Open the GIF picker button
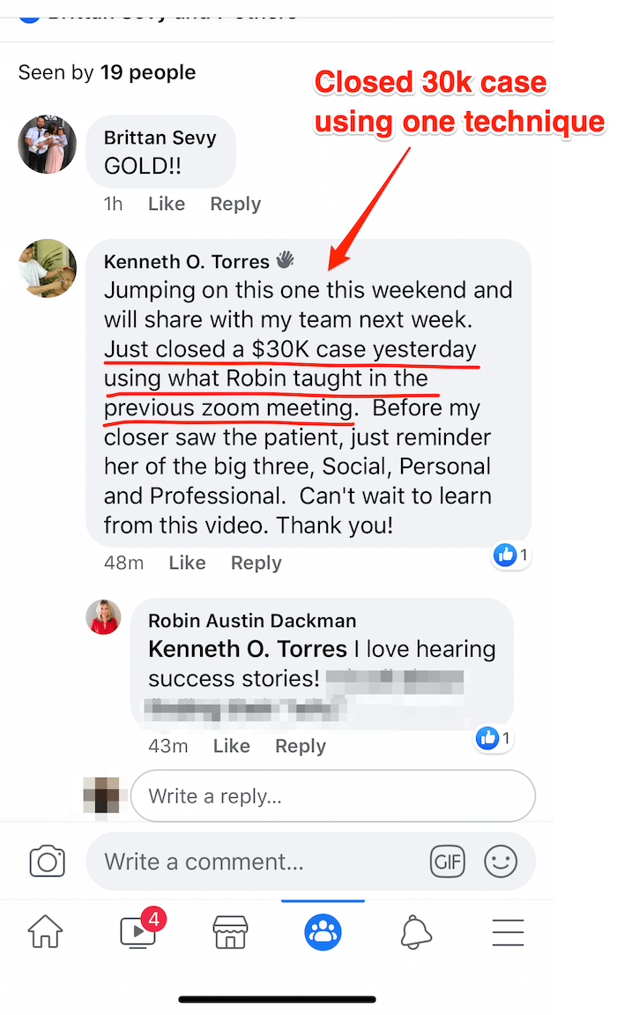This screenshot has width=617, height=1015. 448,862
